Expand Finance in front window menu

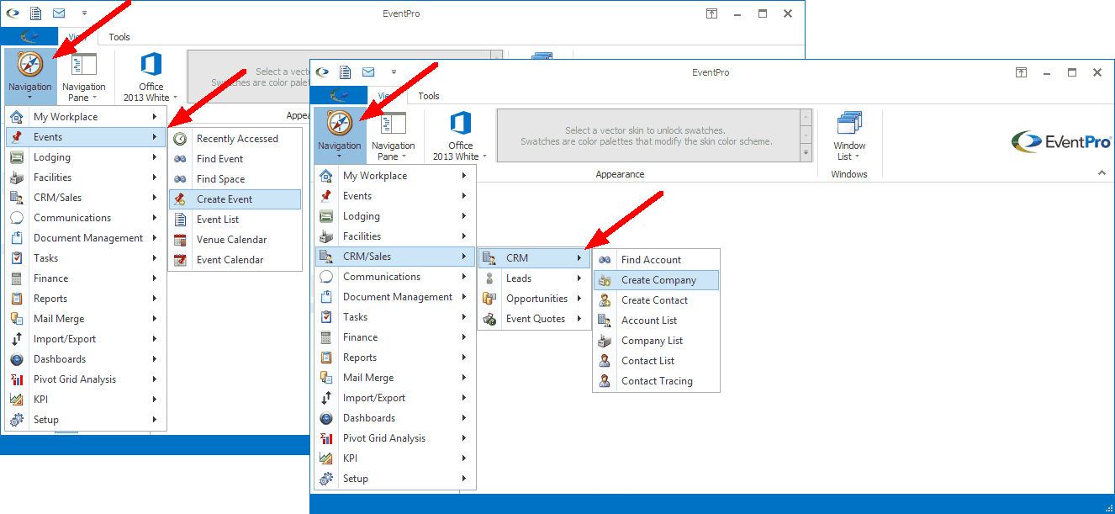coord(394,337)
